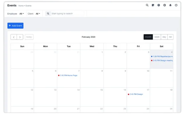Open the clock timer icon
The image size is (183, 115).
159,5
